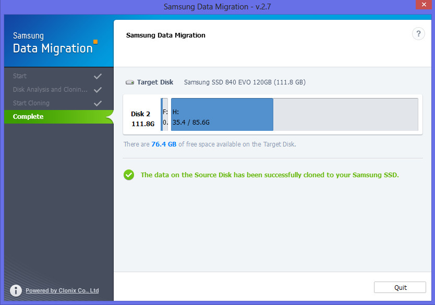Click the green success checkmark icon
435x305 pixels.
[x=129, y=175]
